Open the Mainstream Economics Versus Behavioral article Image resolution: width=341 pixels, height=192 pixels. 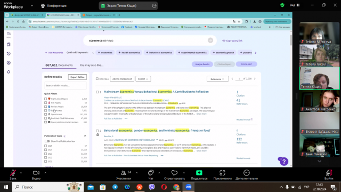pos(156,92)
